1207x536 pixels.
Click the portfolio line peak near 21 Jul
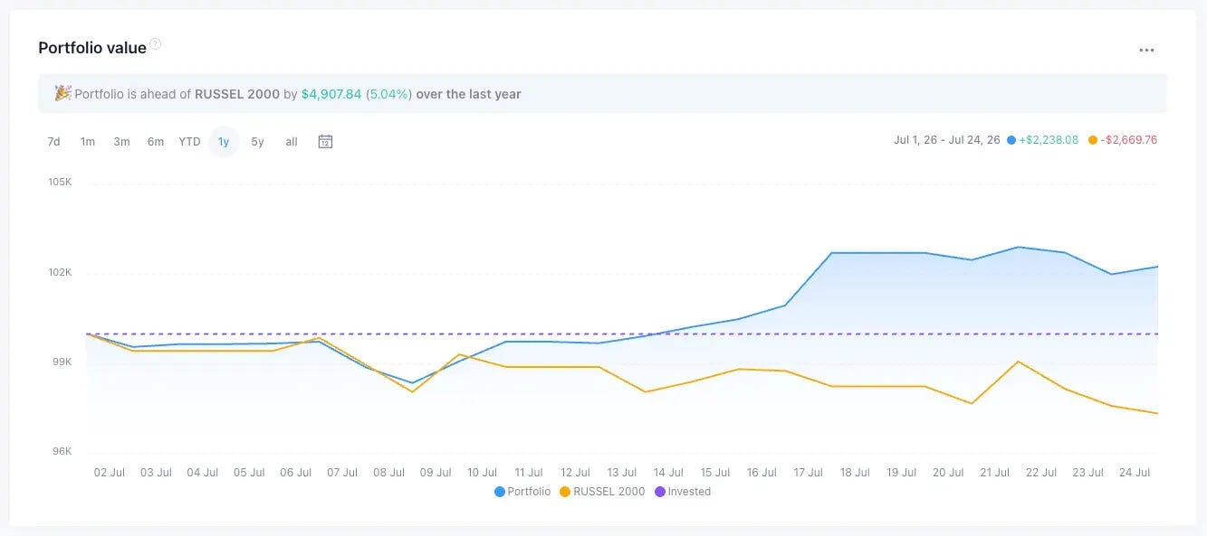tap(1019, 247)
